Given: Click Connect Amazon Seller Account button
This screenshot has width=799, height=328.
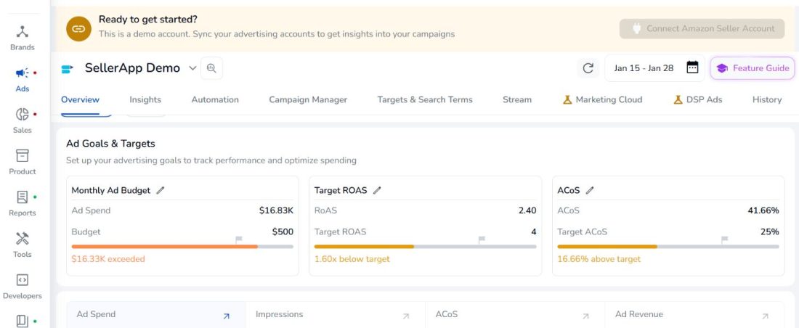Looking at the screenshot, I should 702,28.
